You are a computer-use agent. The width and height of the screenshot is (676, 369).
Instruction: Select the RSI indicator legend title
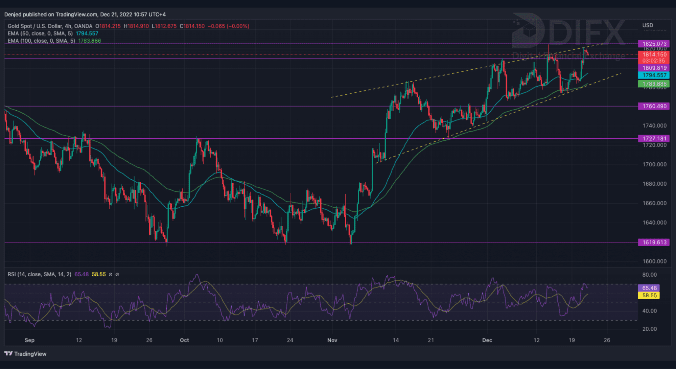(x=39, y=274)
